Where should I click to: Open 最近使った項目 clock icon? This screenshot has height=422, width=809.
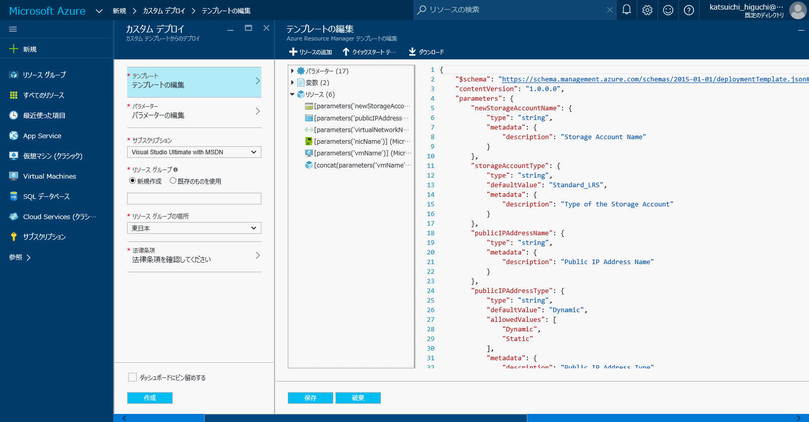coord(14,115)
